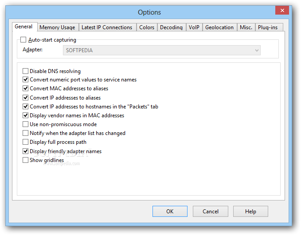Check Notify when the adapter list has changed
The width and height of the screenshot is (301, 235).
(25, 133)
